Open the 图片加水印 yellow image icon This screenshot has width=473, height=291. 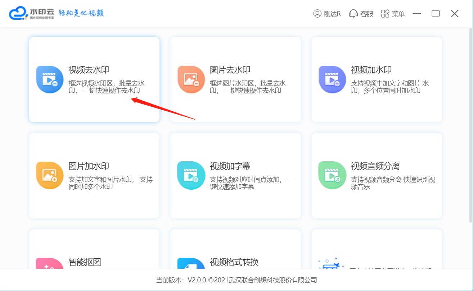click(x=50, y=175)
